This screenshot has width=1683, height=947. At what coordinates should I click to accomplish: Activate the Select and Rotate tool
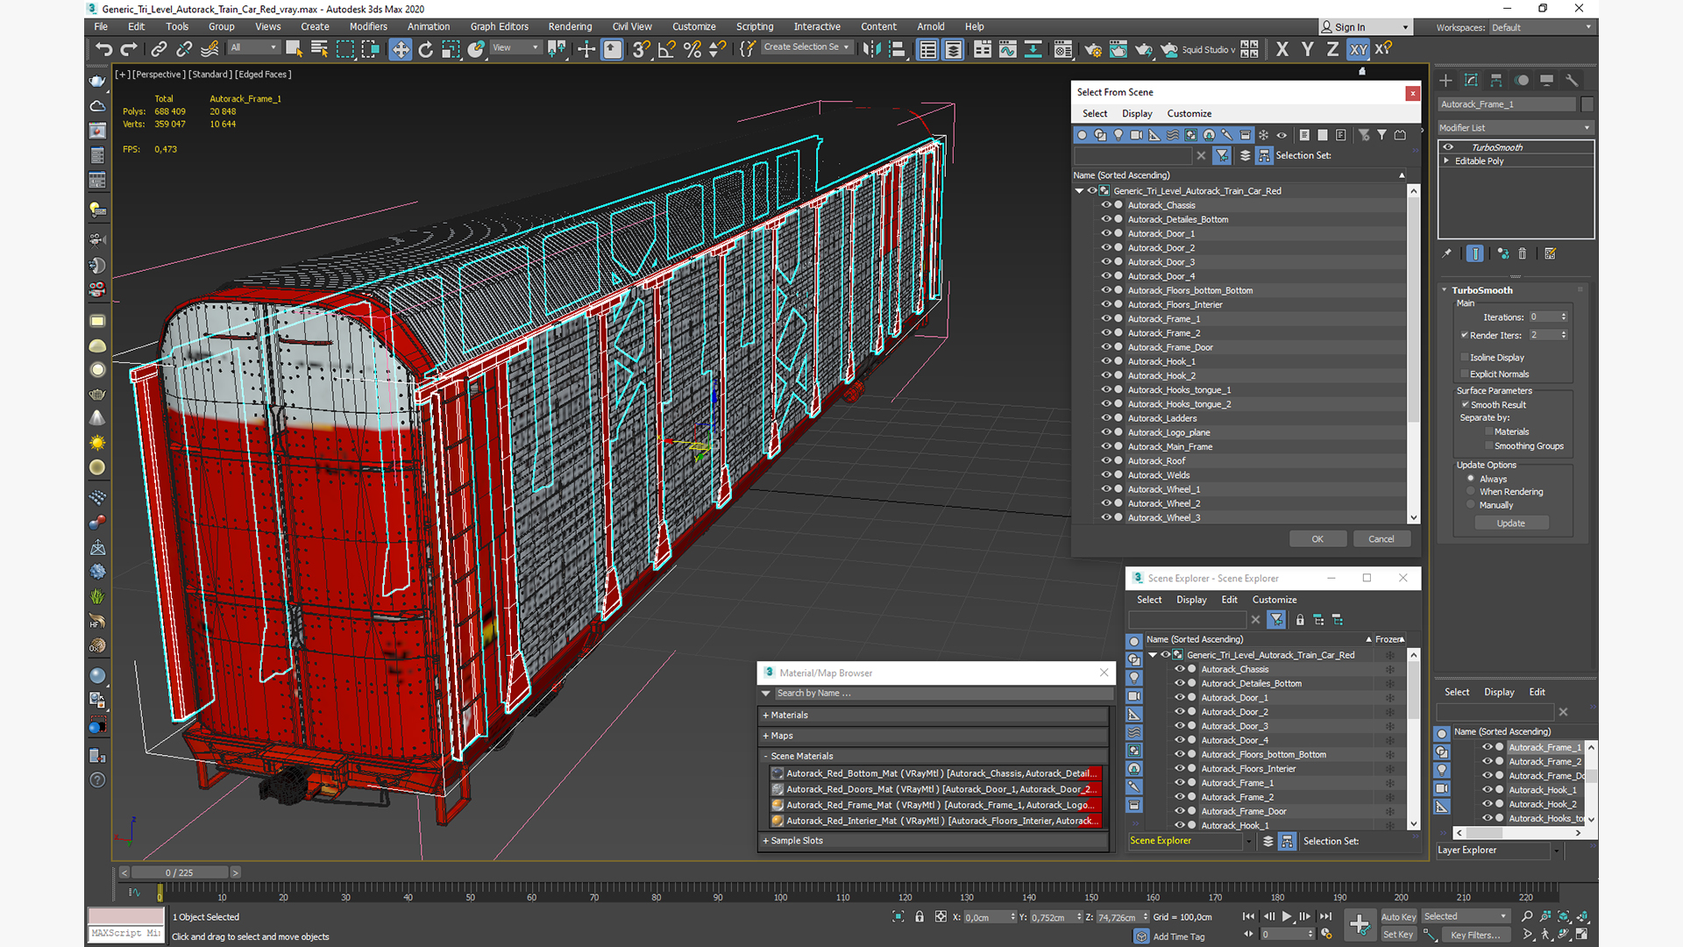[426, 49]
